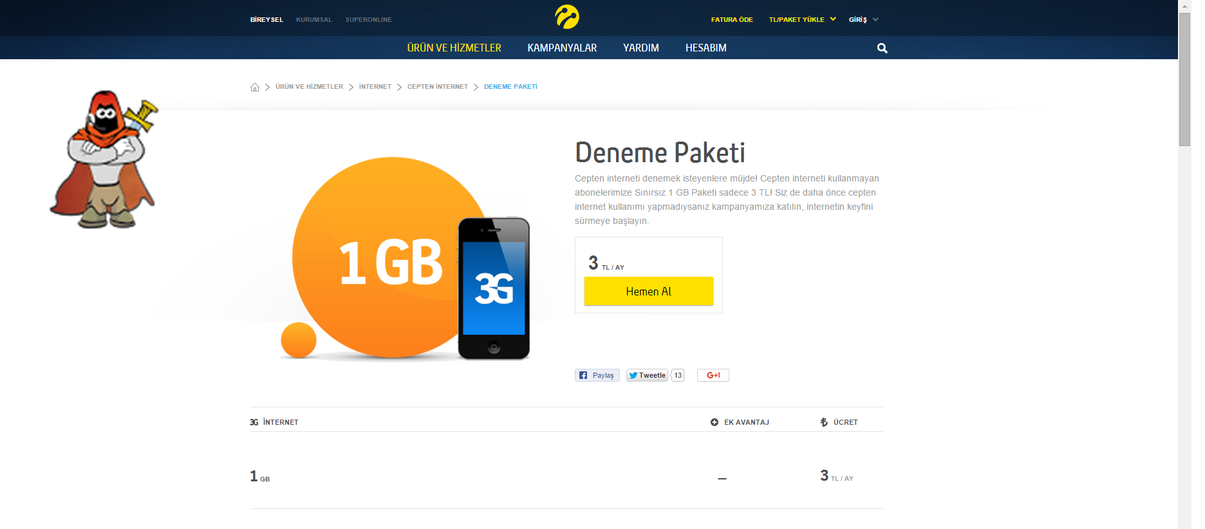Switch to SUPERONLINE tab
The height and width of the screenshot is (529, 1205).
click(x=368, y=20)
